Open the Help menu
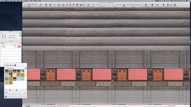 point(40,1)
